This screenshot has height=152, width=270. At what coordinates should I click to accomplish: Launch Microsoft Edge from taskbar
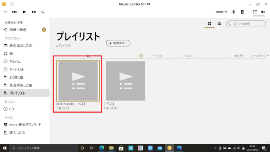102,148
